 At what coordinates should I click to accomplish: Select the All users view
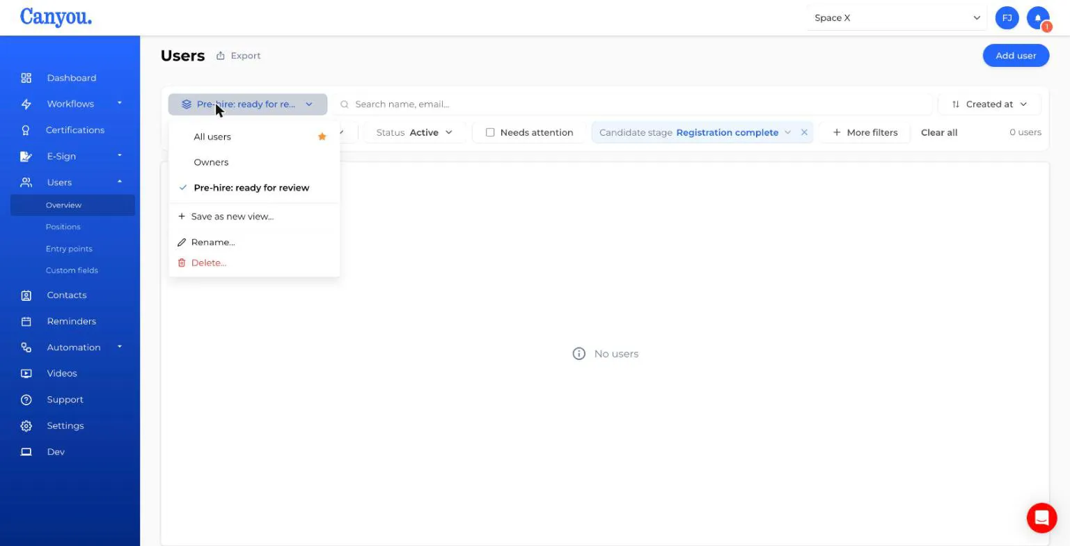point(254,136)
